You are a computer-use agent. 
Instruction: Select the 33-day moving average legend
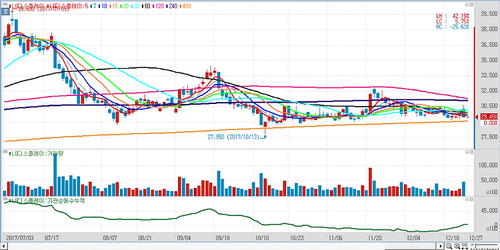tap(135, 6)
